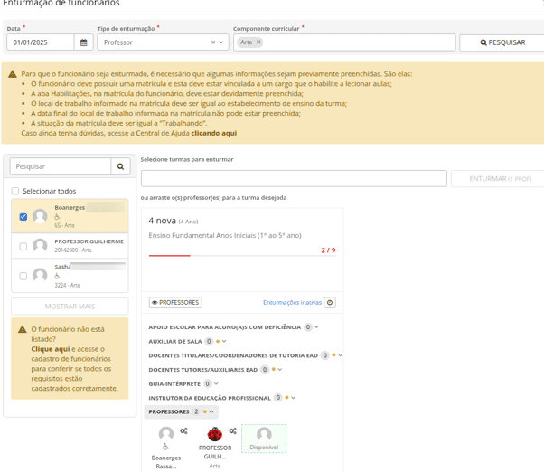The image size is (544, 472).
Task: Click the count badge 0 beside GUIA-INTÉRPRETE
Action: pos(208,383)
